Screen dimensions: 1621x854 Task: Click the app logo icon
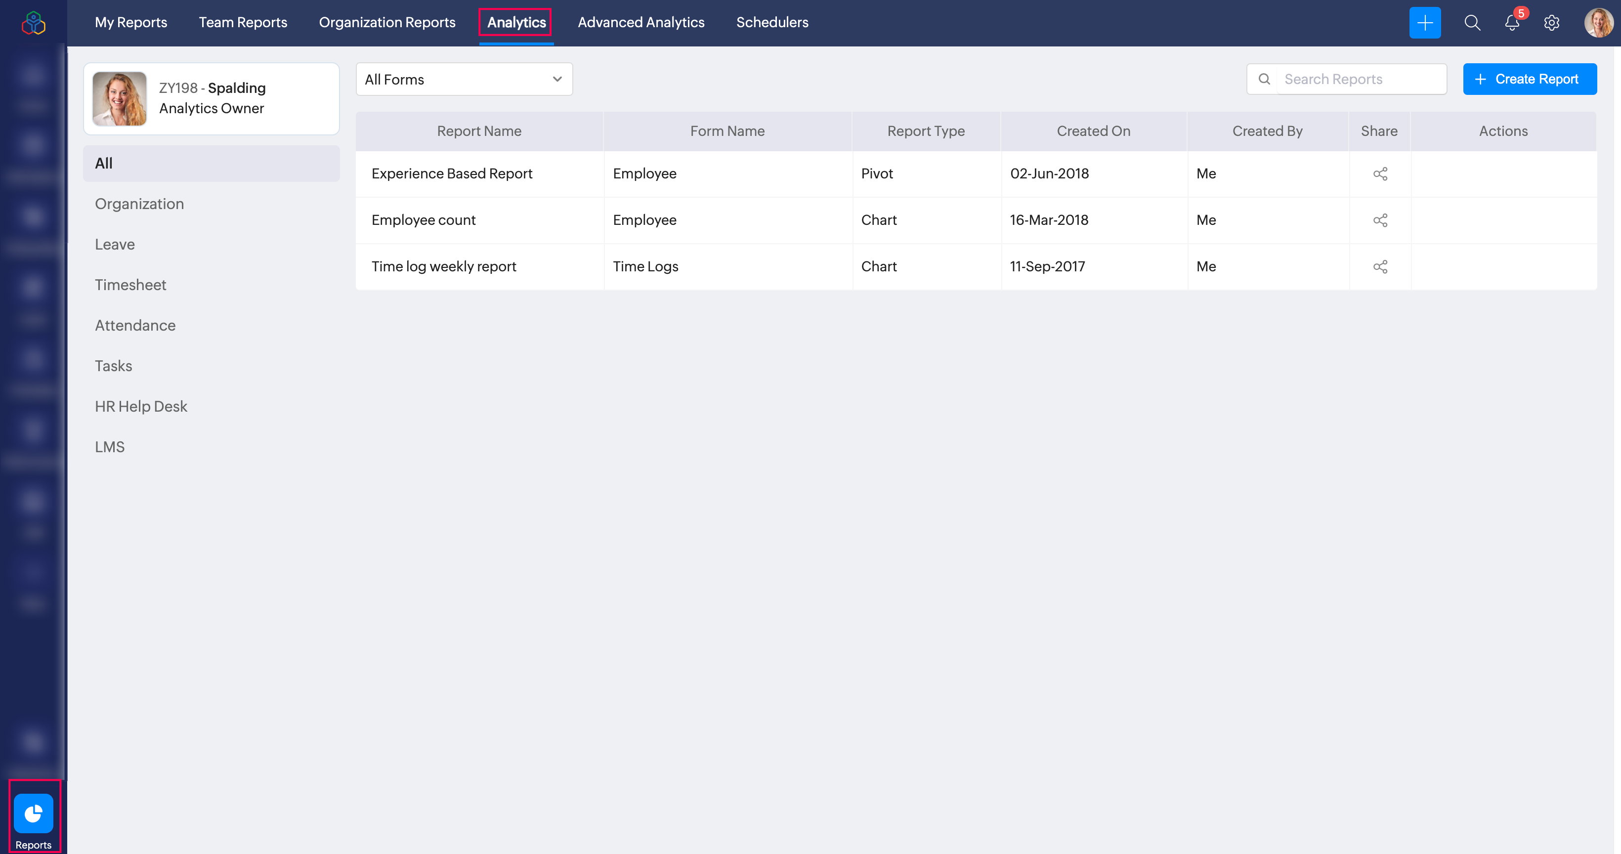click(33, 23)
